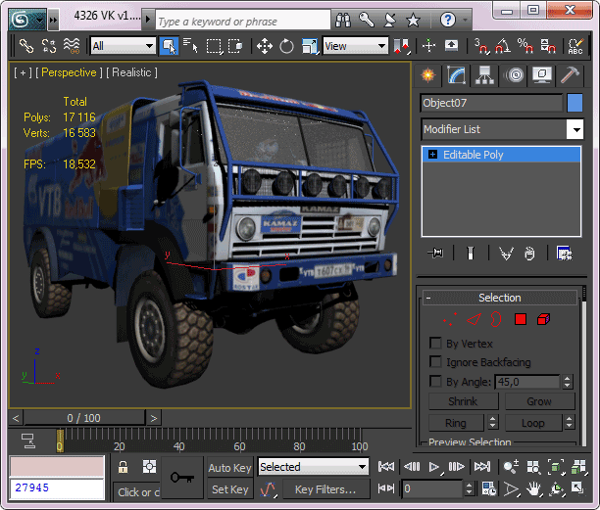Switch to Hierarchy command panel tab
This screenshot has width=600, height=510.
point(484,74)
